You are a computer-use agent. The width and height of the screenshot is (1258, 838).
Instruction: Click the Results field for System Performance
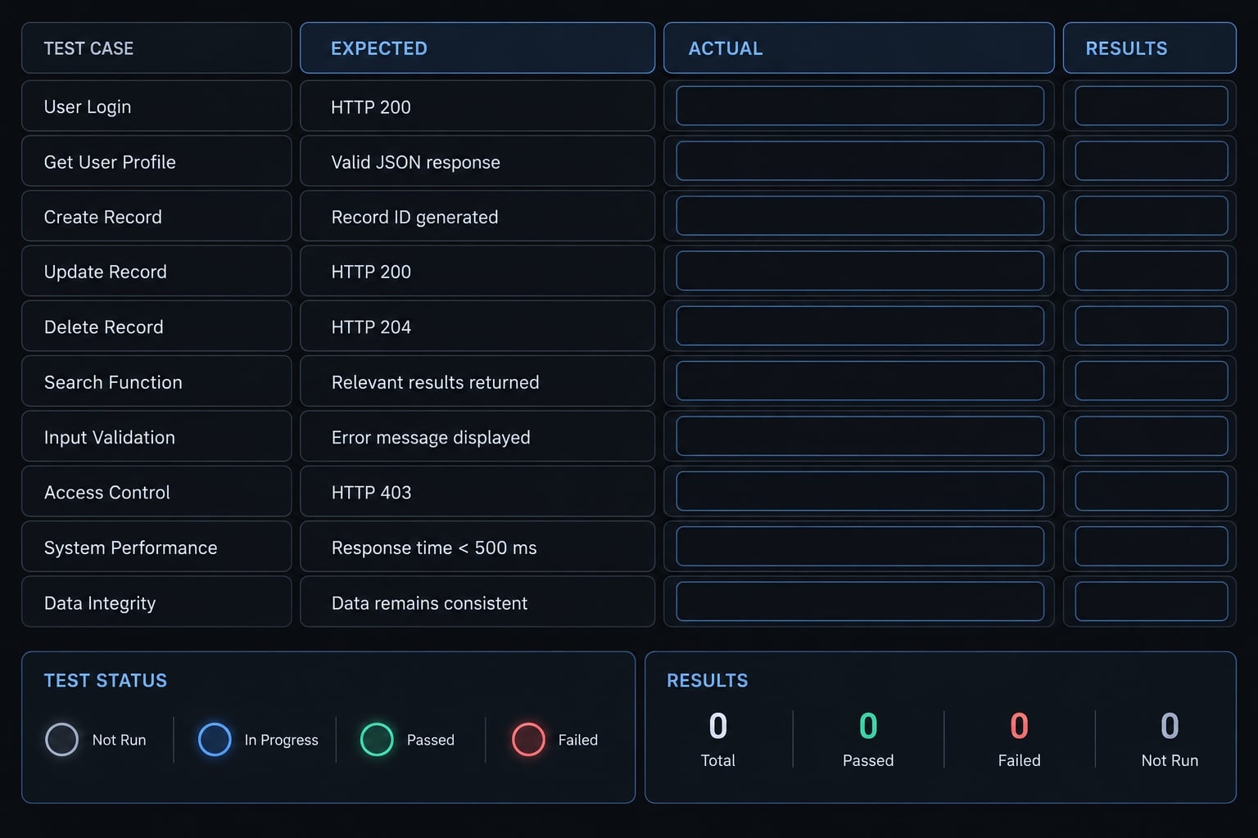[1151, 546]
